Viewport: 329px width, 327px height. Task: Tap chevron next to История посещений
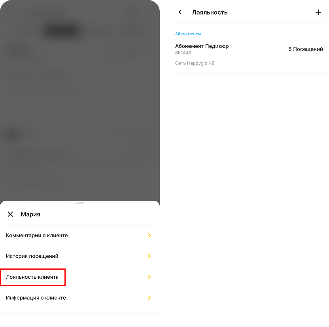[149, 256]
